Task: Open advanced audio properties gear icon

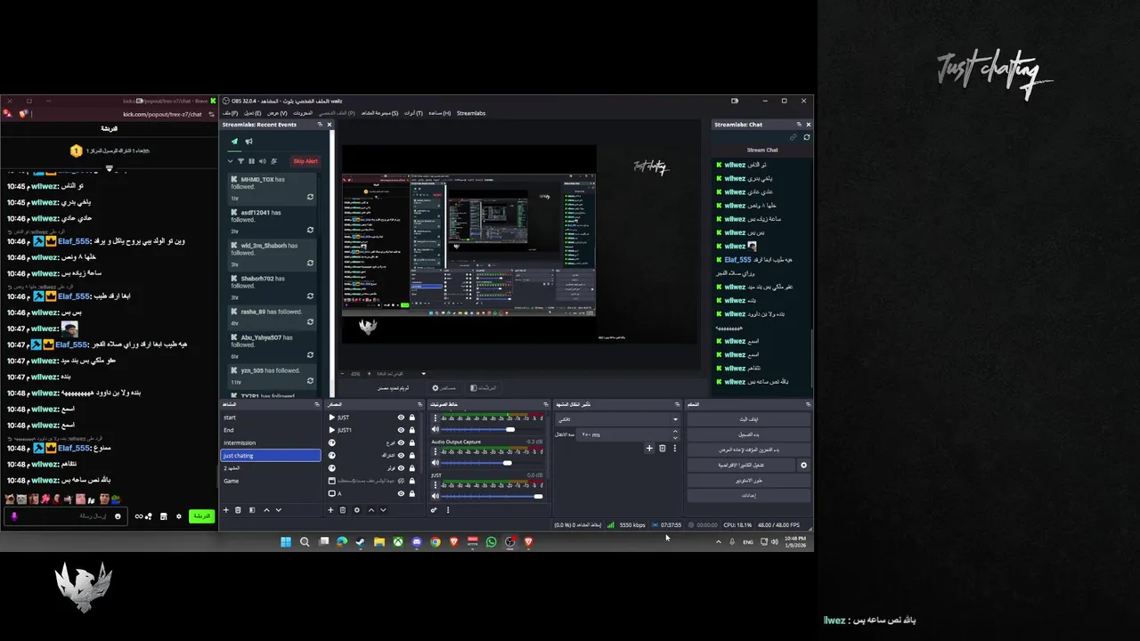Action: click(x=434, y=510)
